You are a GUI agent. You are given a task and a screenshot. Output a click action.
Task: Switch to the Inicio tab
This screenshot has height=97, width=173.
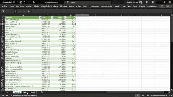(12, 6)
